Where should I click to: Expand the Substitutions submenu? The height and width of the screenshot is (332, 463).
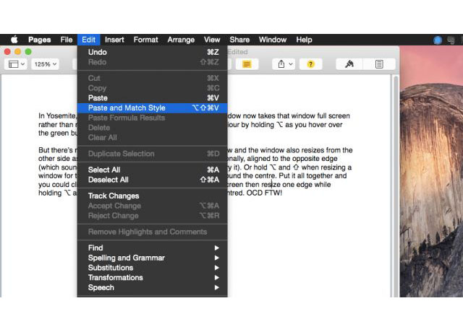click(x=153, y=268)
